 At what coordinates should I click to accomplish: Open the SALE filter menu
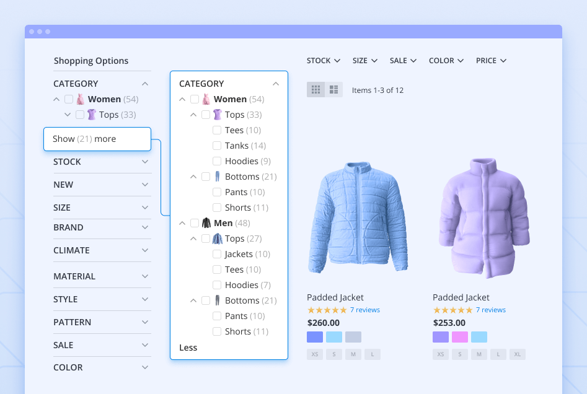coord(403,60)
